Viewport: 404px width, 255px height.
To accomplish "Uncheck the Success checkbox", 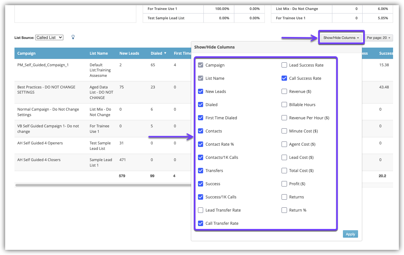I will pos(201,184).
